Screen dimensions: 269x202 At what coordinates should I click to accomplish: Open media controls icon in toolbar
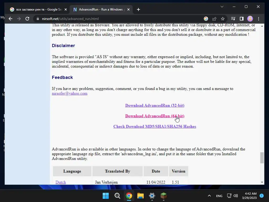coord(233,19)
